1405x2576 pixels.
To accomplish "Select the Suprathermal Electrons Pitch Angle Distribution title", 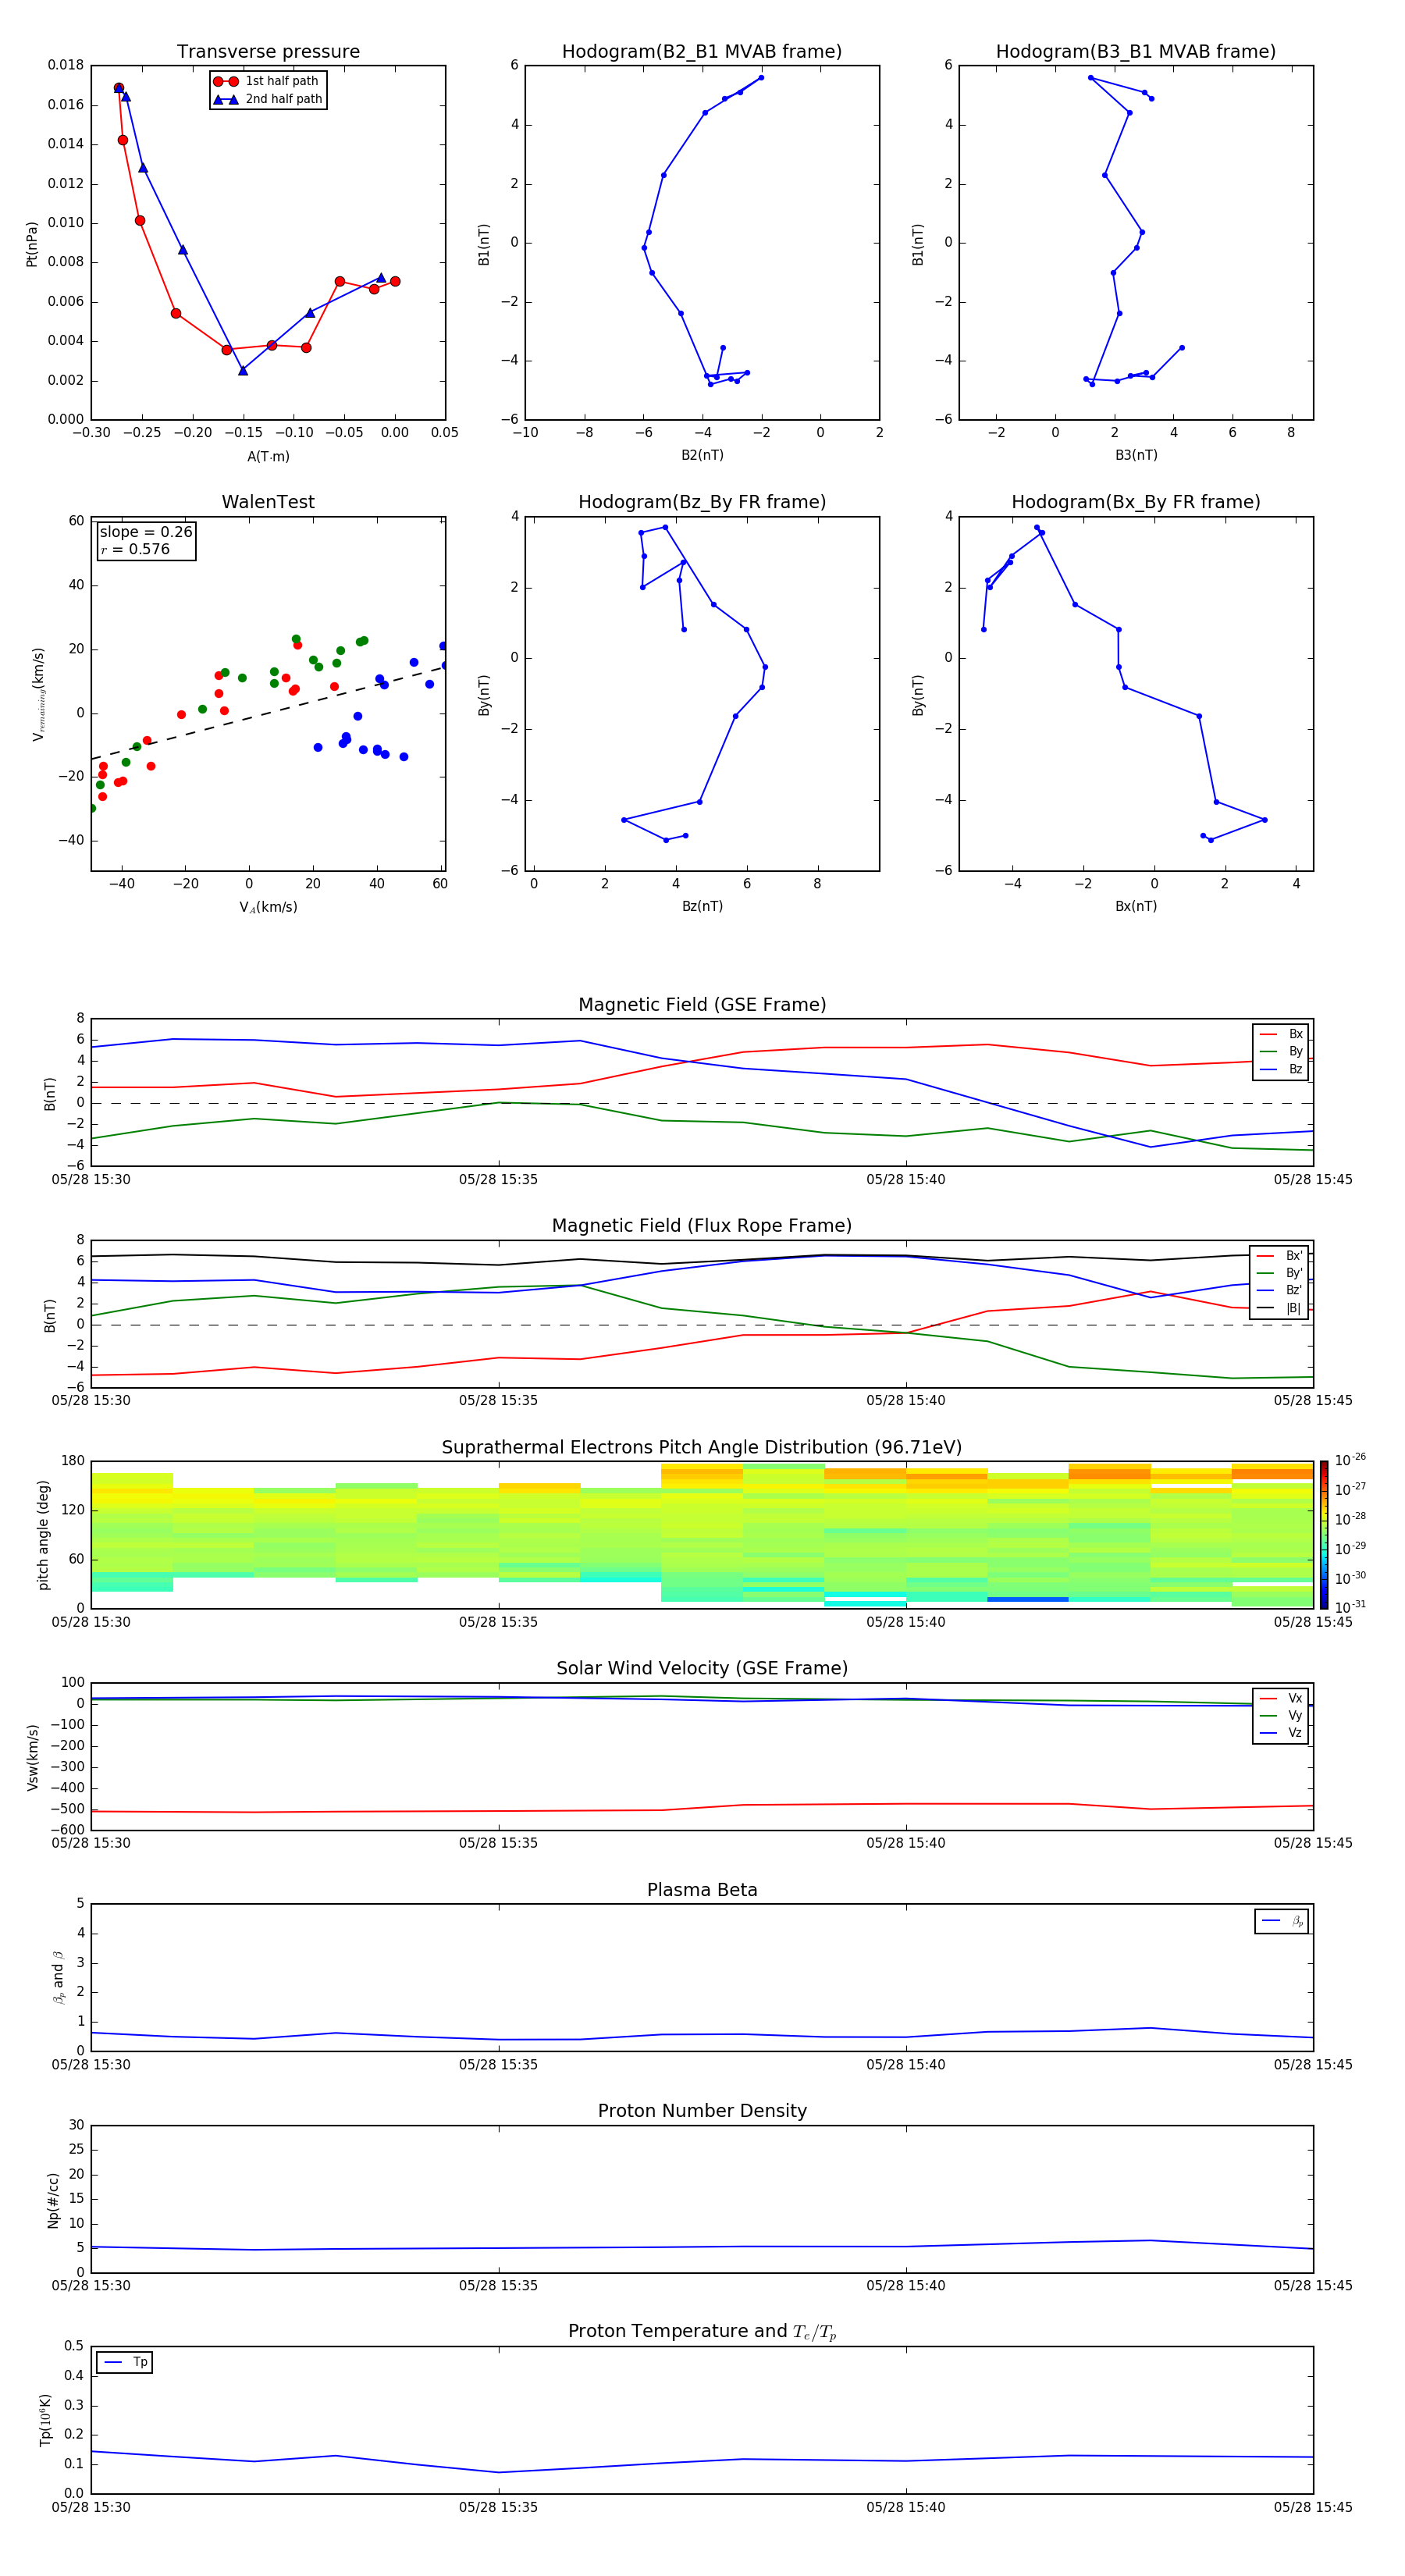I will click(x=702, y=1448).
